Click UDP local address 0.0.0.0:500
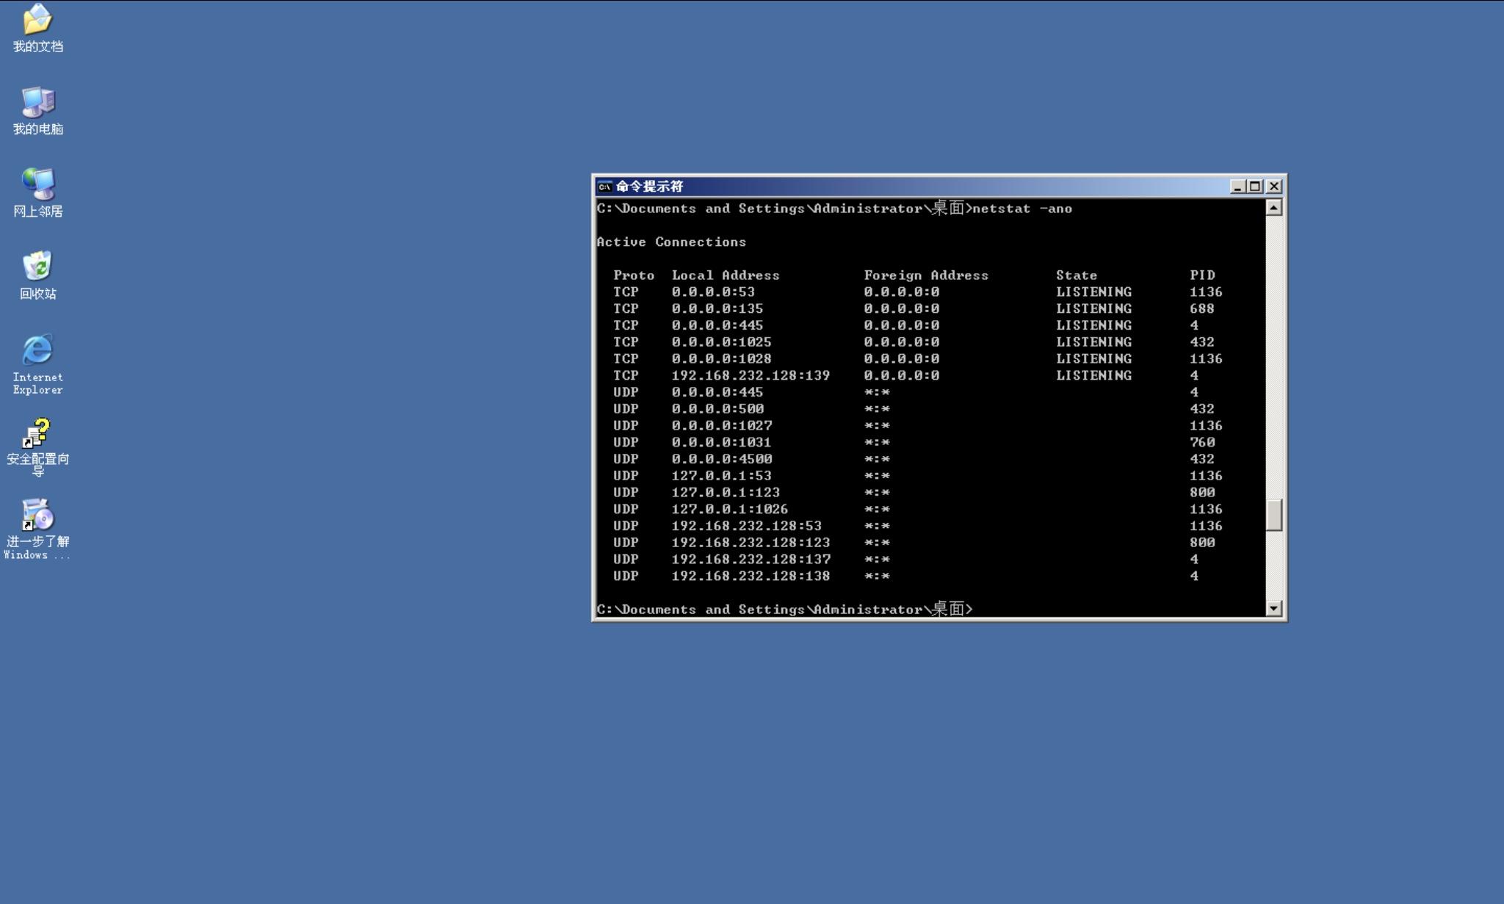Screen dimensions: 1504x904 tap(717, 409)
